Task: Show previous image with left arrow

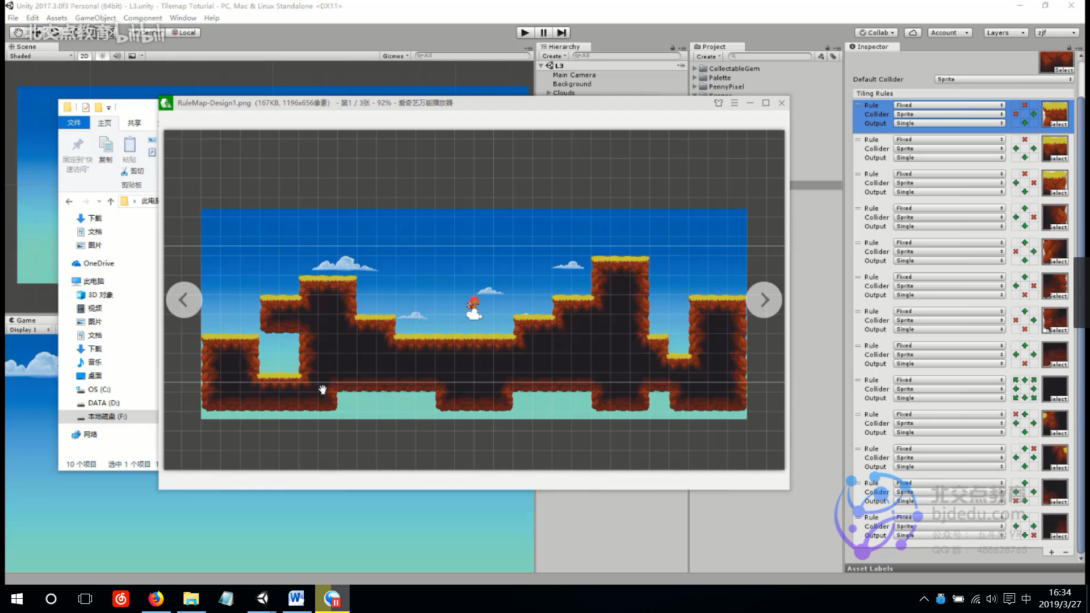Action: (x=183, y=300)
